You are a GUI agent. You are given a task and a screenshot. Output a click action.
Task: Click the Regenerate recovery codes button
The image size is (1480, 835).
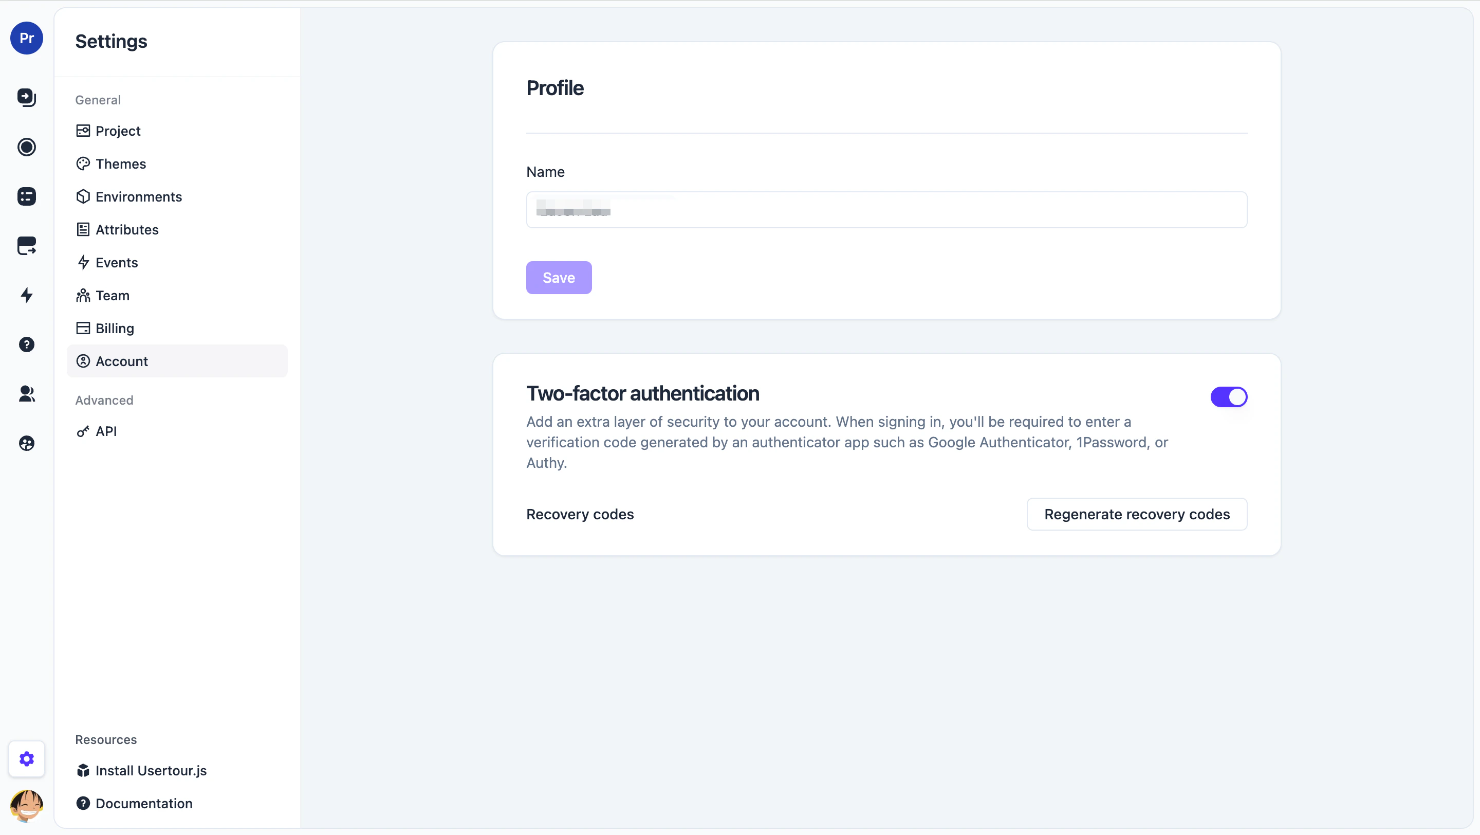(1137, 514)
